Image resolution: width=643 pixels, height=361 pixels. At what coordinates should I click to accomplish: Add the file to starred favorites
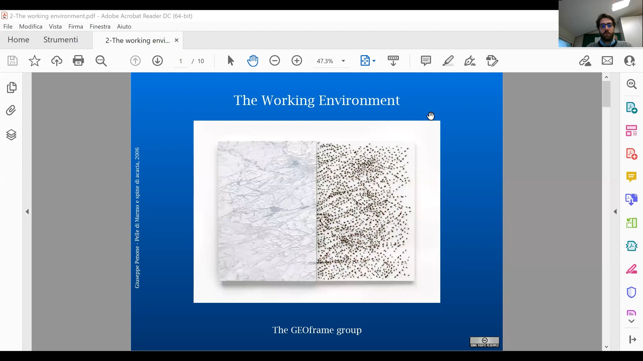(35, 61)
